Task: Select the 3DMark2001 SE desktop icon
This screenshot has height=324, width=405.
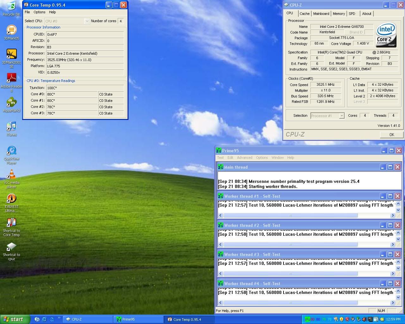Action: [x=11, y=59]
